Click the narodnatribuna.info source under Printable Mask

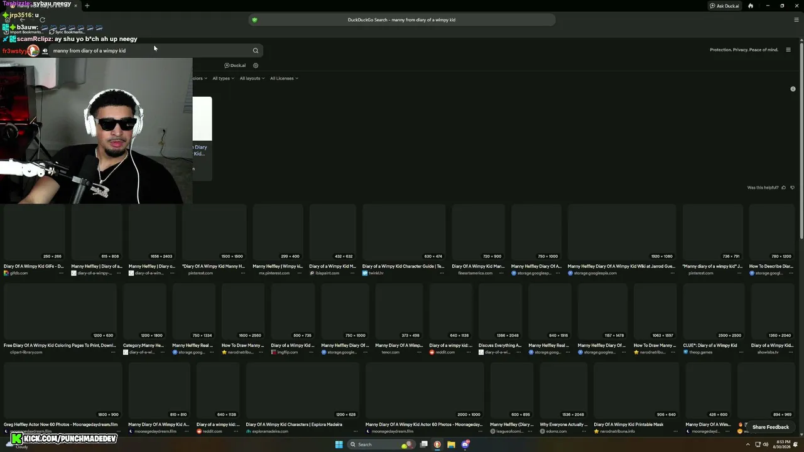tap(617, 431)
